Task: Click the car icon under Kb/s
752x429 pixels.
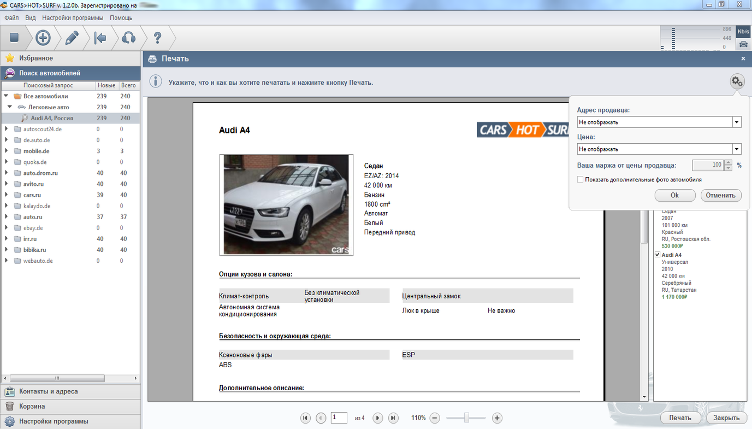Action: [743, 44]
